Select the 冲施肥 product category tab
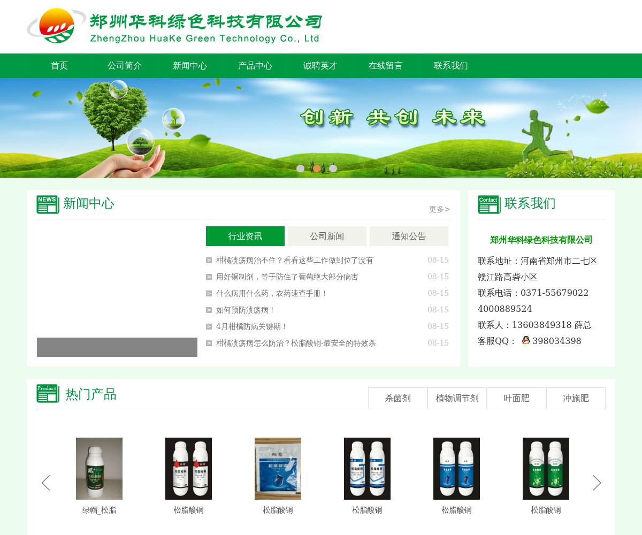Image resolution: width=642 pixels, height=535 pixels. point(576,398)
